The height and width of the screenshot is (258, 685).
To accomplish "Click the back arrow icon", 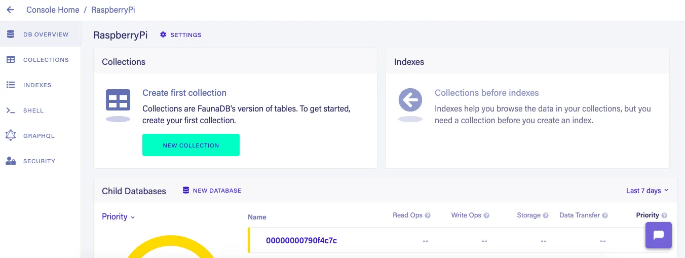I will pyautogui.click(x=10, y=10).
